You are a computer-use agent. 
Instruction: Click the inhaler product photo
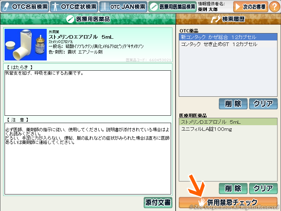(26, 45)
